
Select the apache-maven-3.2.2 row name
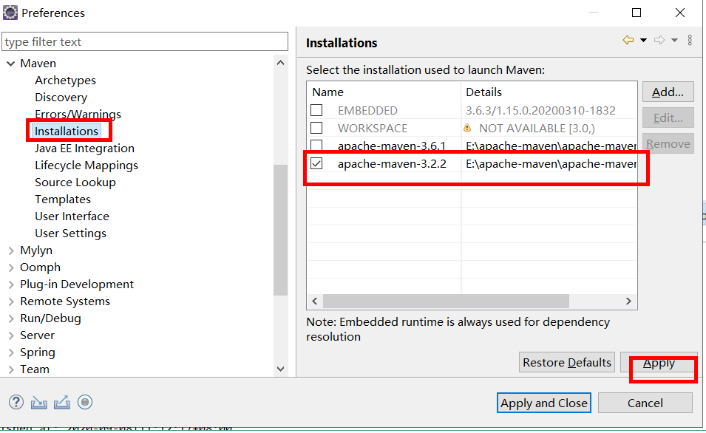point(392,163)
